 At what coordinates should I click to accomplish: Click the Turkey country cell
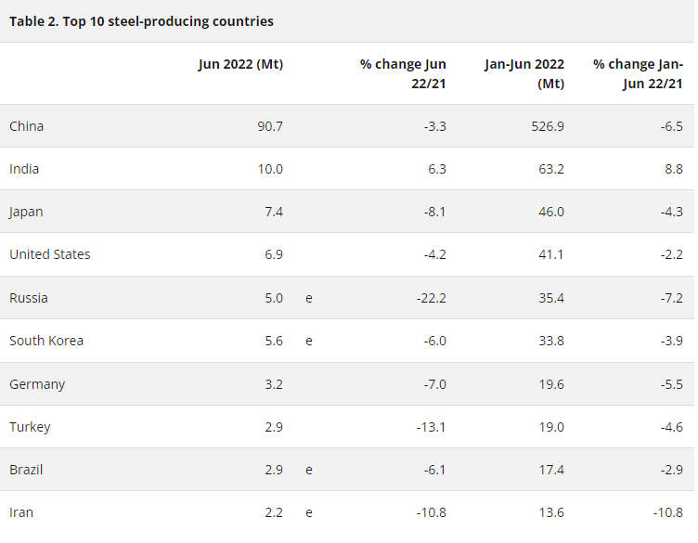tap(30, 427)
